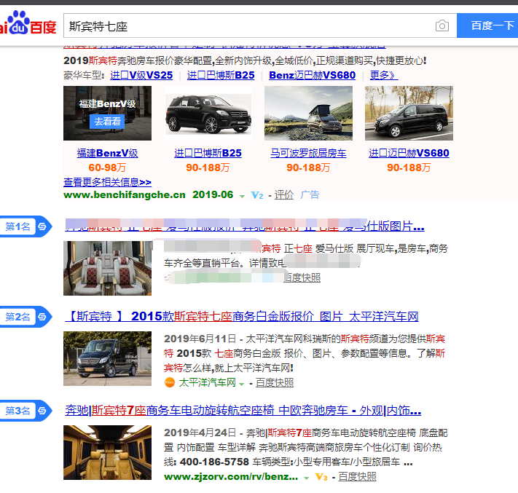Click swirl icon beside 第2名 badge
The width and height of the screenshot is (518, 493).
[x=42, y=317]
